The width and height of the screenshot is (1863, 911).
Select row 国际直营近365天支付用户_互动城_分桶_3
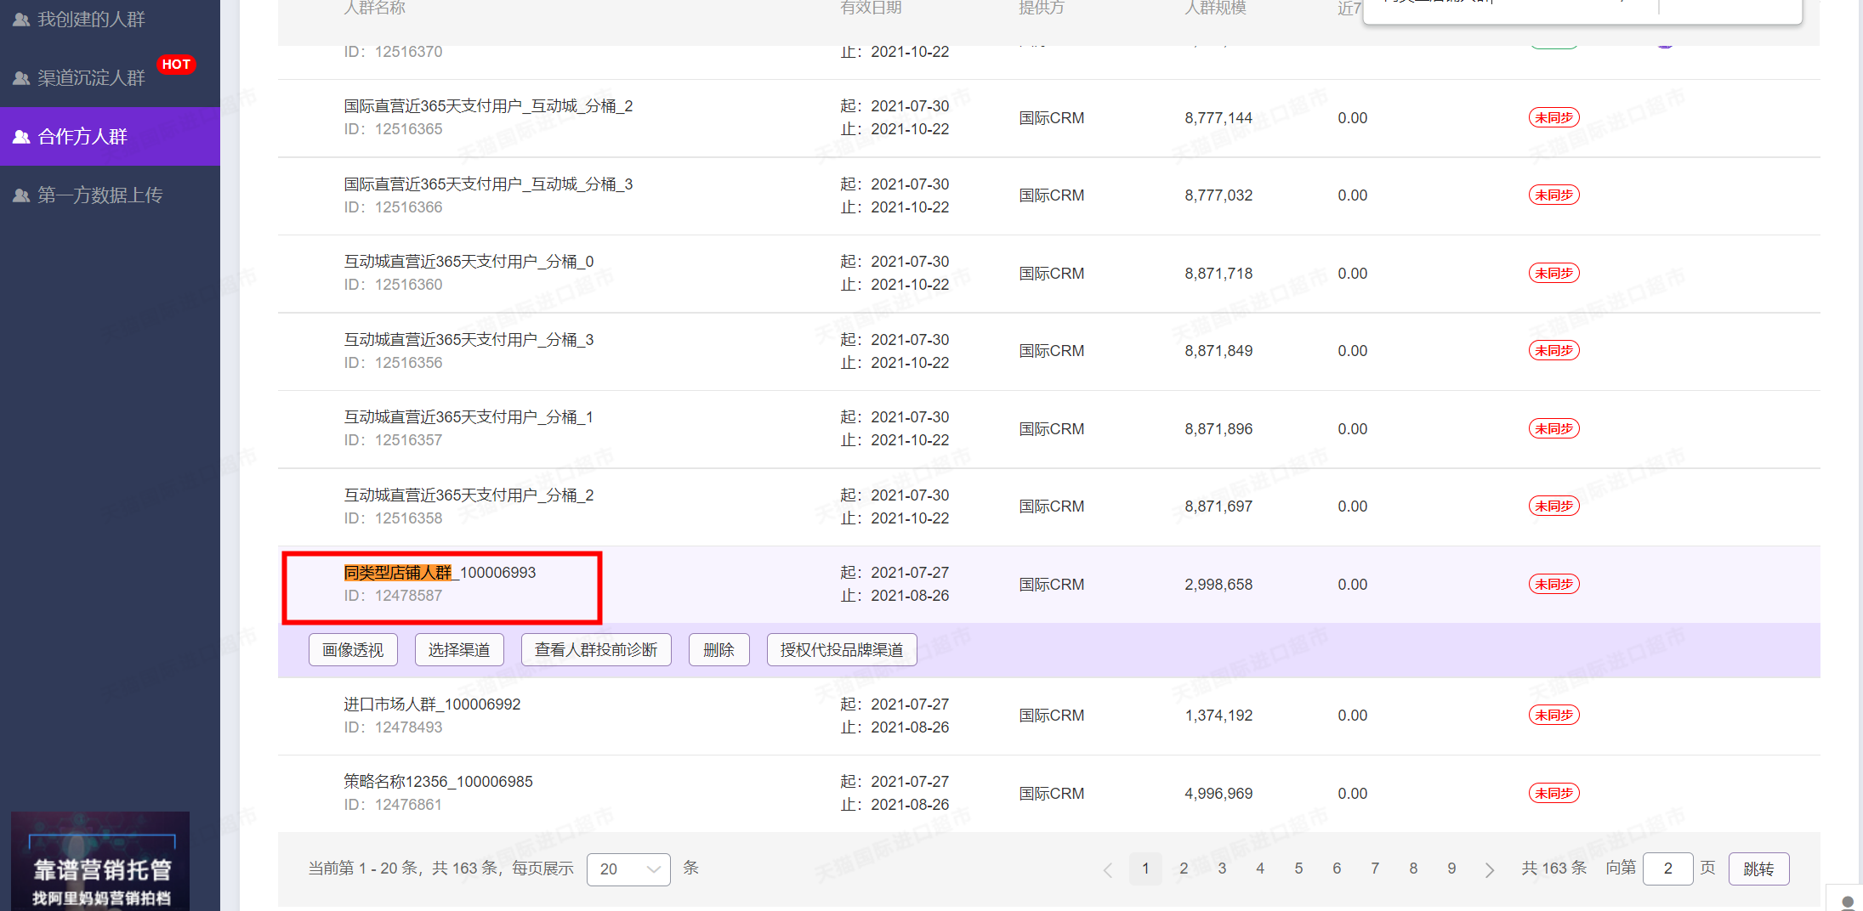[x=1048, y=196]
